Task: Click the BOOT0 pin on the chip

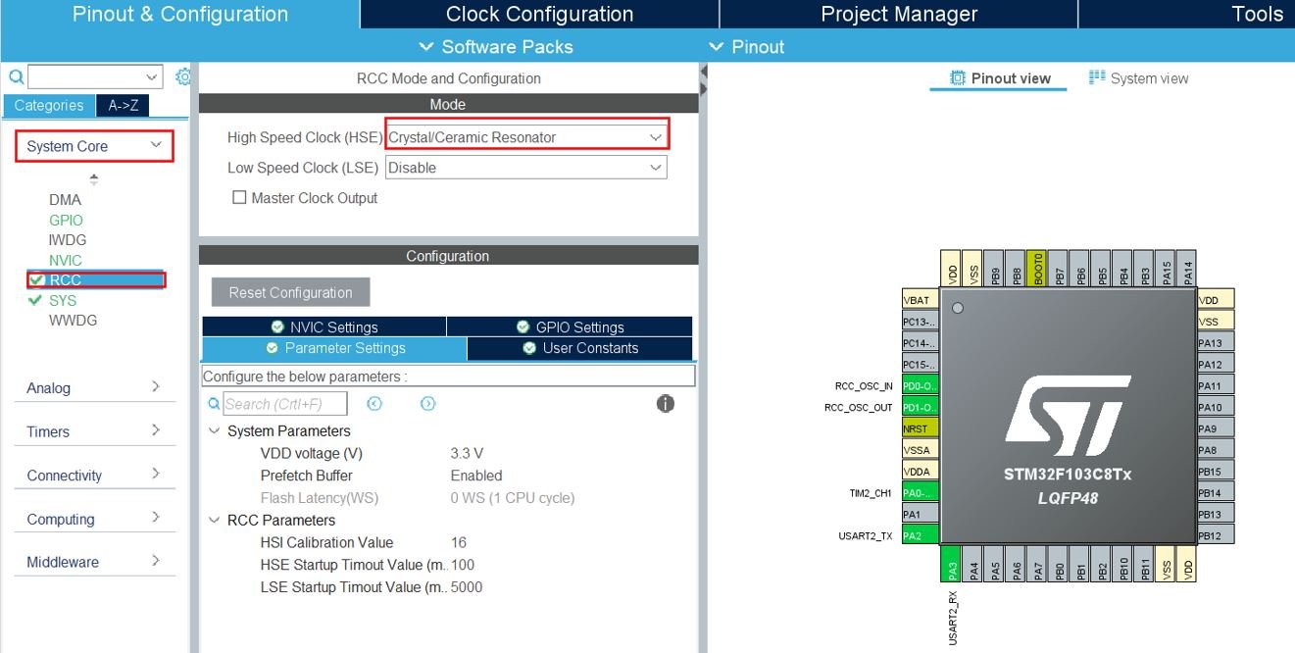Action: [1038, 268]
